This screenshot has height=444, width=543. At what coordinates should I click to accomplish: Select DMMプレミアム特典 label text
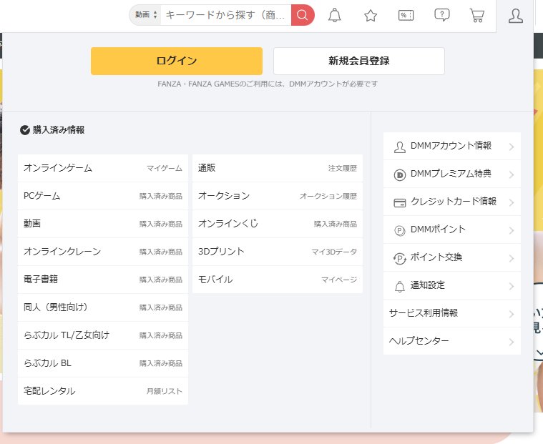click(451, 173)
